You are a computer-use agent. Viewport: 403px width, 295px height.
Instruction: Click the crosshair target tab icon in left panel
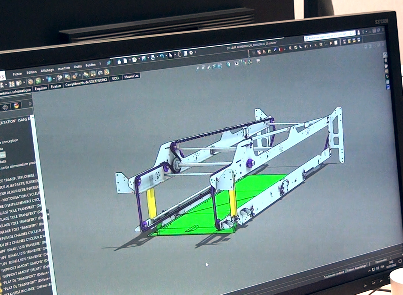5,107
